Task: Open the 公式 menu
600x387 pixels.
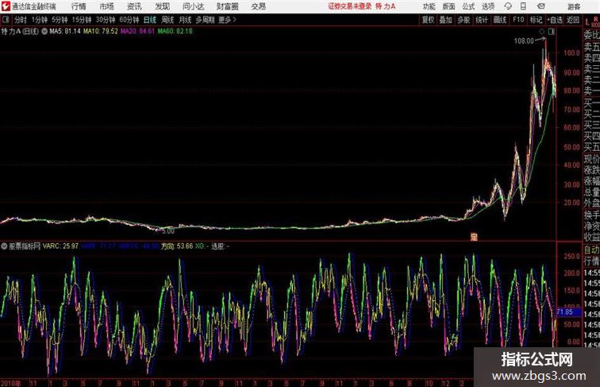Action: pyautogui.click(x=469, y=6)
